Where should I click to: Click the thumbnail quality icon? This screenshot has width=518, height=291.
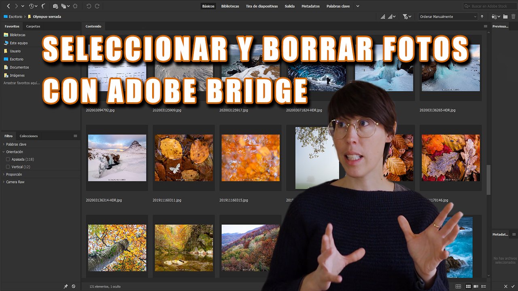(383, 17)
